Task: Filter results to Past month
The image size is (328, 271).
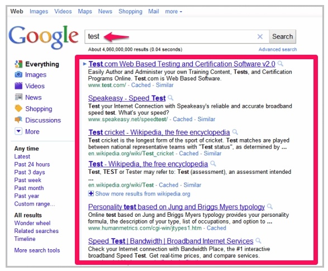Action: pyautogui.click(x=29, y=188)
